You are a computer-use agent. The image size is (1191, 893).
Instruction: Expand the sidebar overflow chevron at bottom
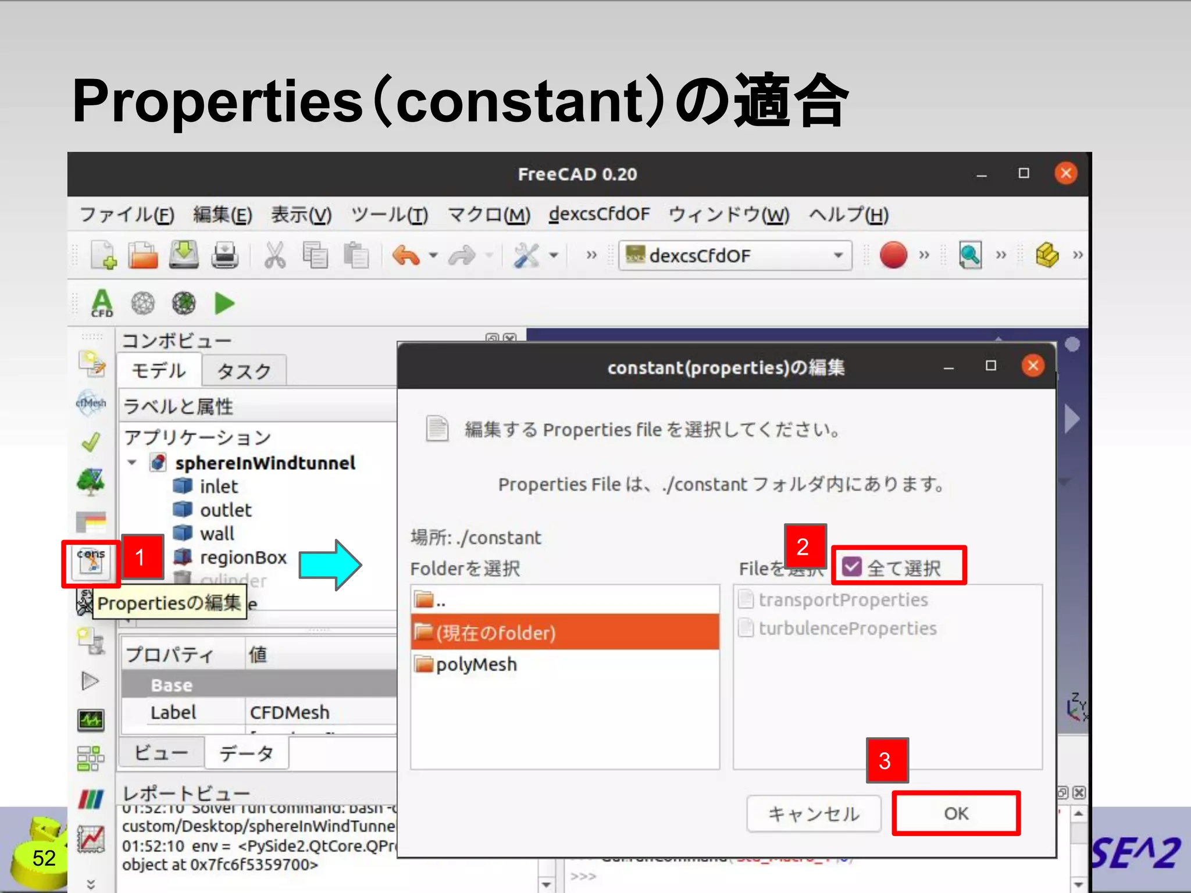click(x=91, y=884)
